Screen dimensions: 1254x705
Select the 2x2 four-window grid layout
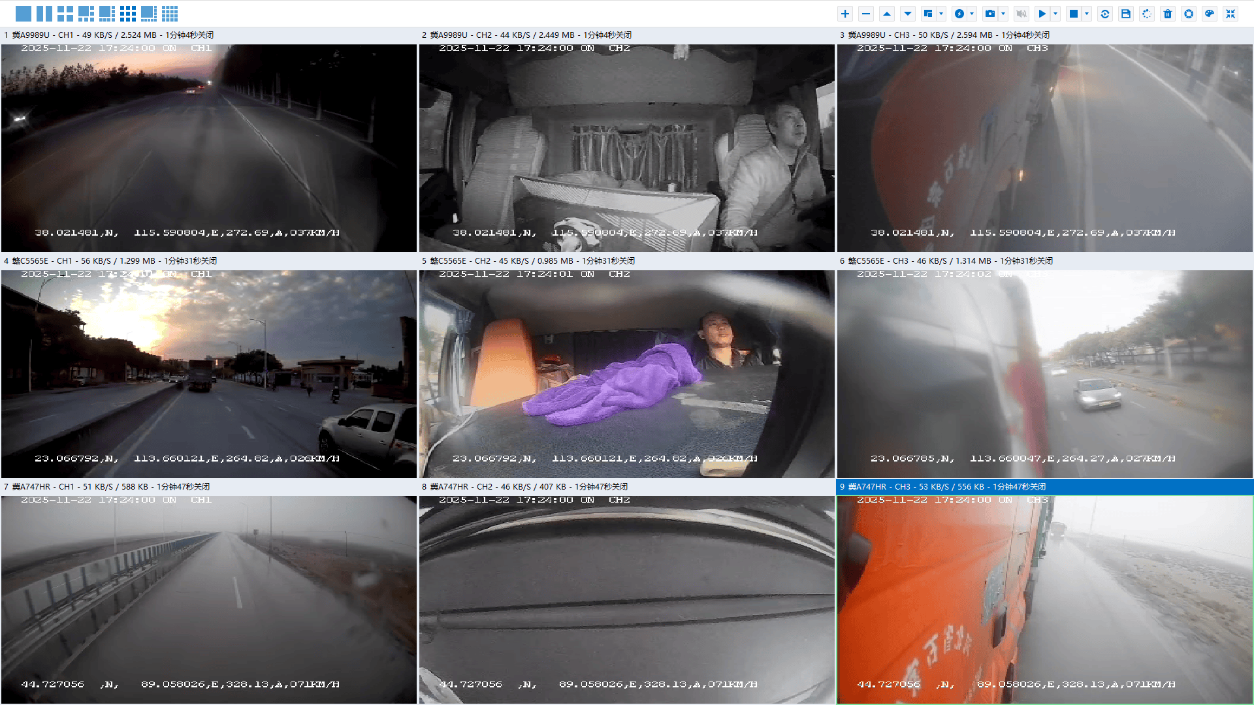(x=65, y=14)
